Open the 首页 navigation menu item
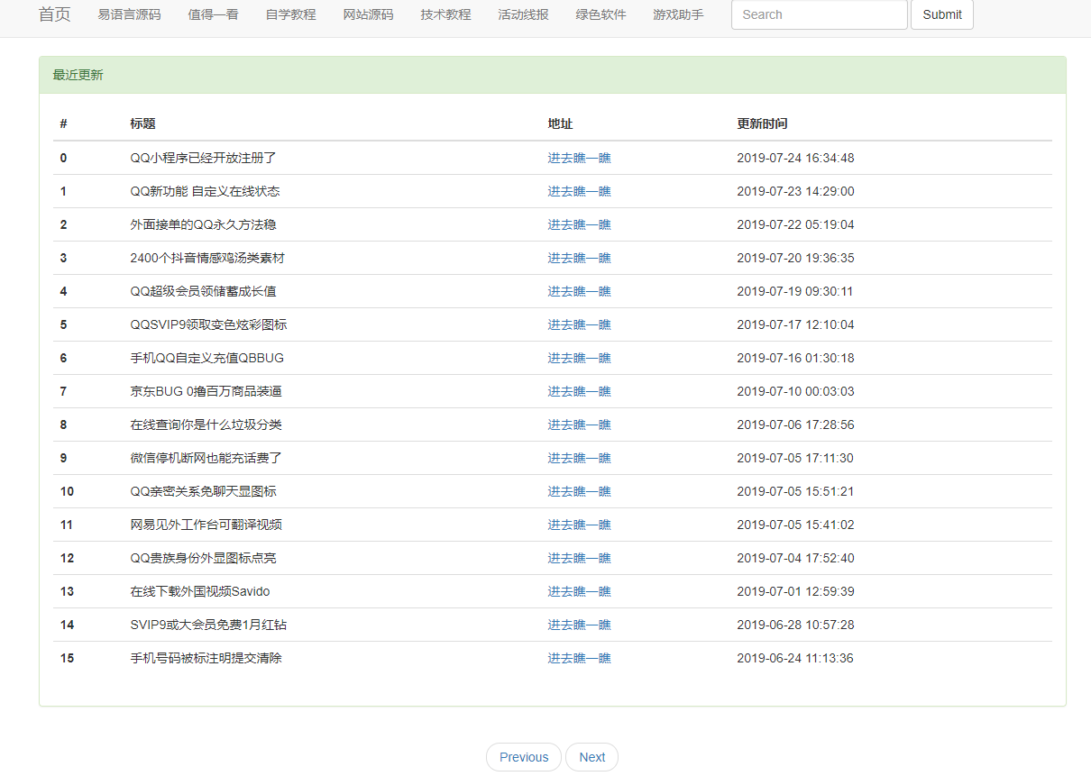 point(53,14)
